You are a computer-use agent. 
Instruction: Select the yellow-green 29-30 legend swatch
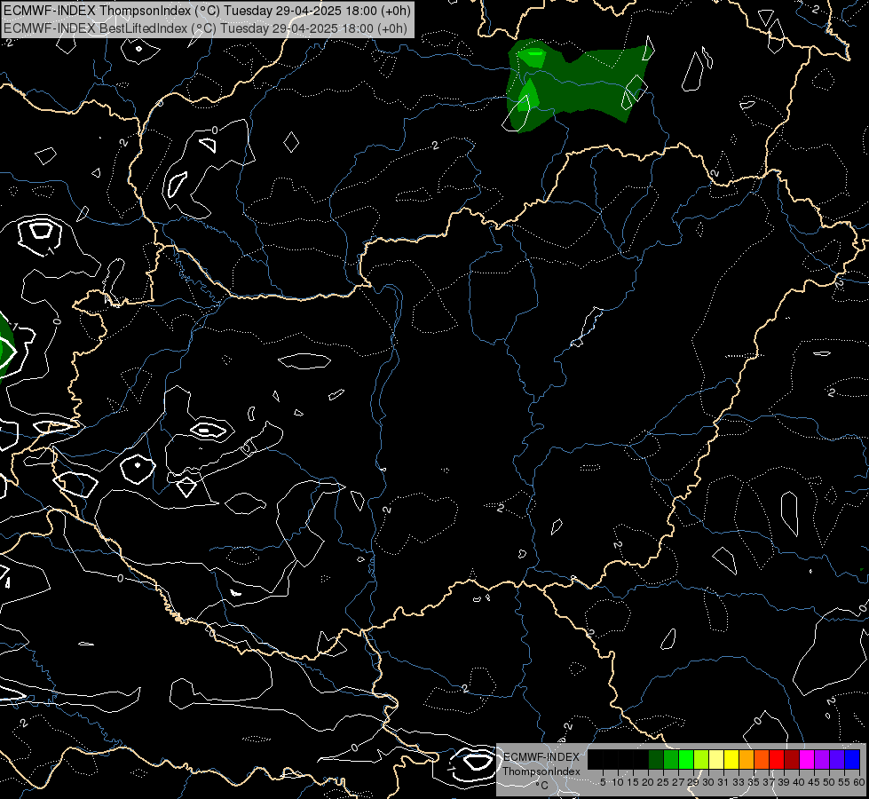(701, 760)
